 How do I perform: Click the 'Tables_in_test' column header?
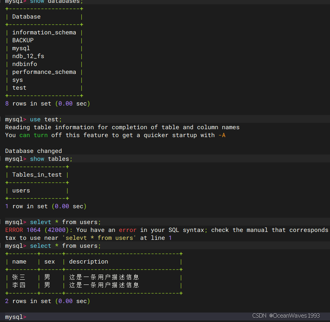(37, 175)
